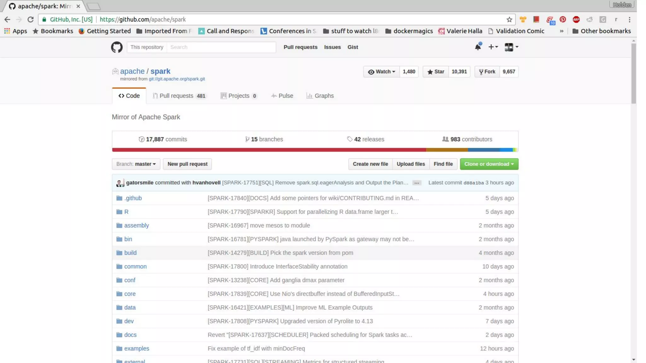Screen dimensions: 646x363
Task: Open Branch master dropdown
Action: click(x=136, y=164)
